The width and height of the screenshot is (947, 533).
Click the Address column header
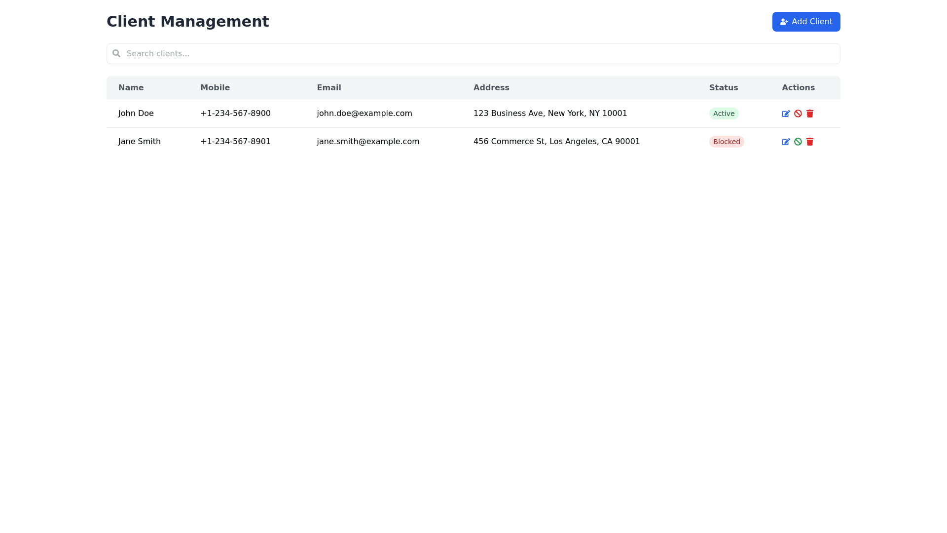click(x=491, y=88)
